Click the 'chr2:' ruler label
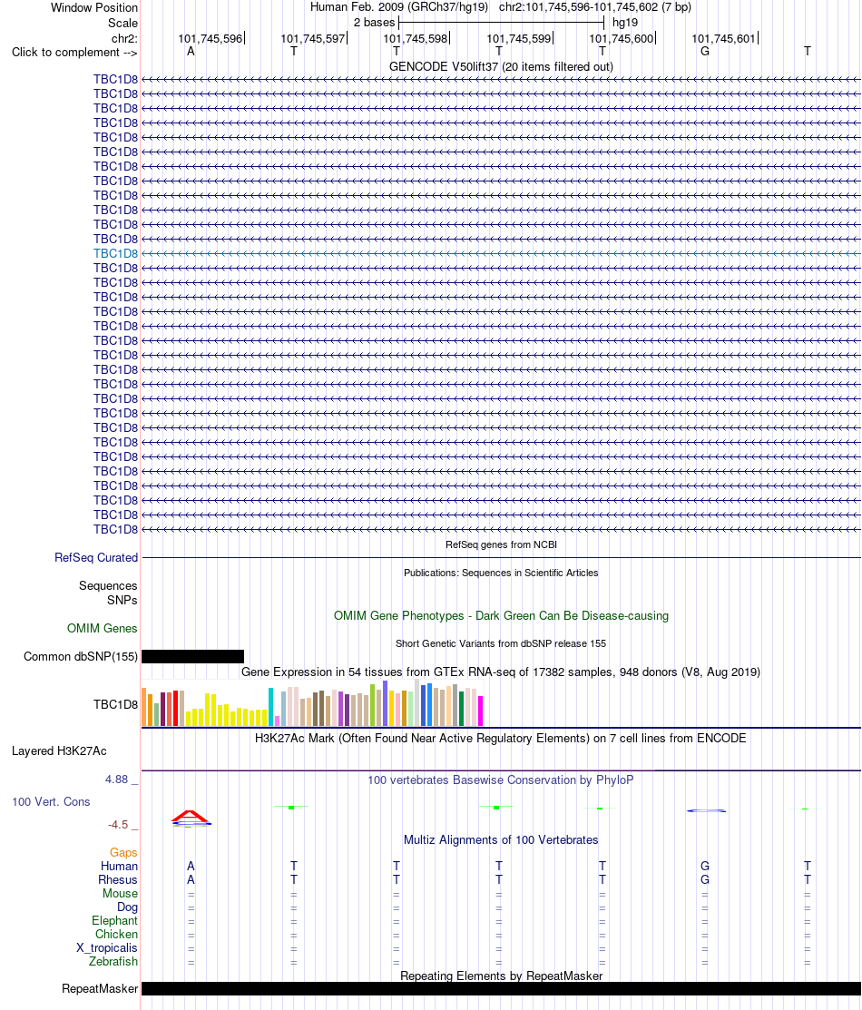Screen dimensions: 862x1010 click(x=124, y=39)
